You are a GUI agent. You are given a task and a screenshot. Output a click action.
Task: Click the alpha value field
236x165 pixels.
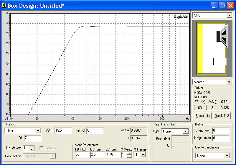(138, 130)
